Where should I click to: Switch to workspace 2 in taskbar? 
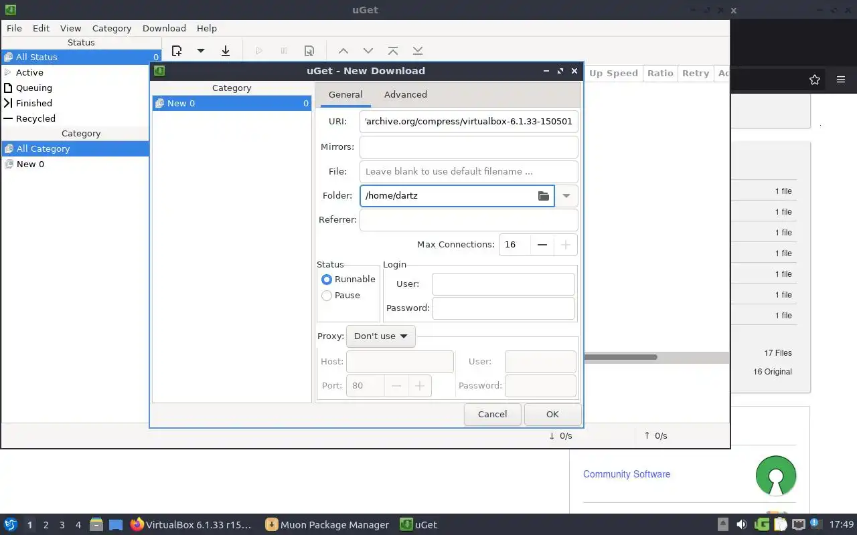(46, 525)
